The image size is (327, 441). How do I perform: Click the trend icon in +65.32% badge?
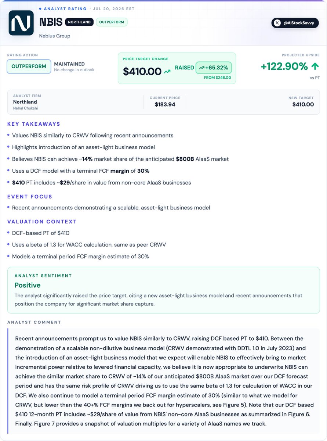click(201, 68)
